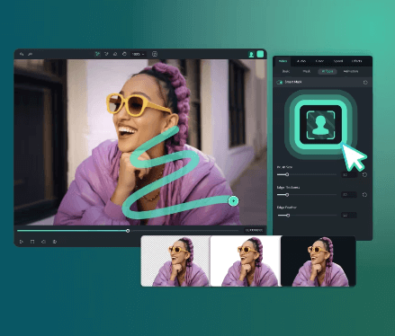Click the Edge Feather slider handle

[288, 216]
